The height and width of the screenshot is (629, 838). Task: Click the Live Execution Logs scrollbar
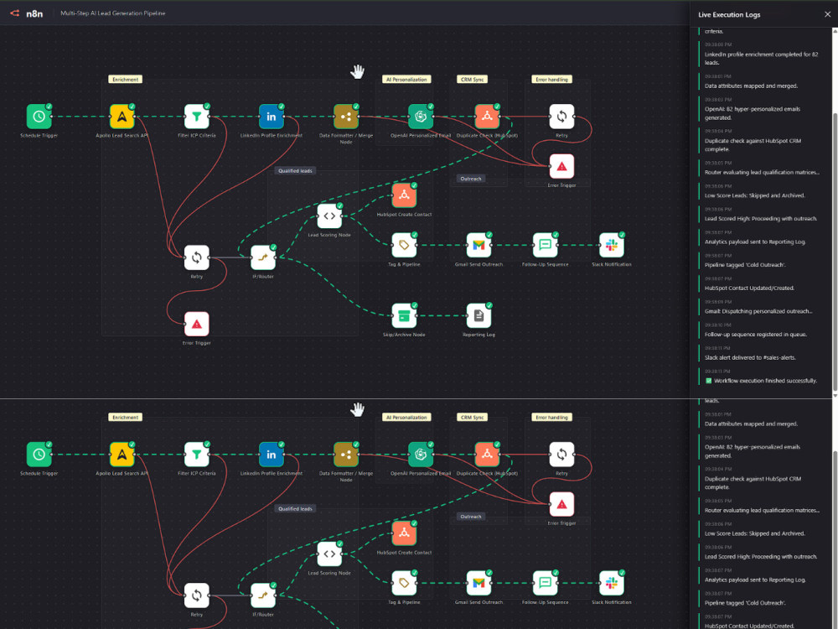pos(835,254)
